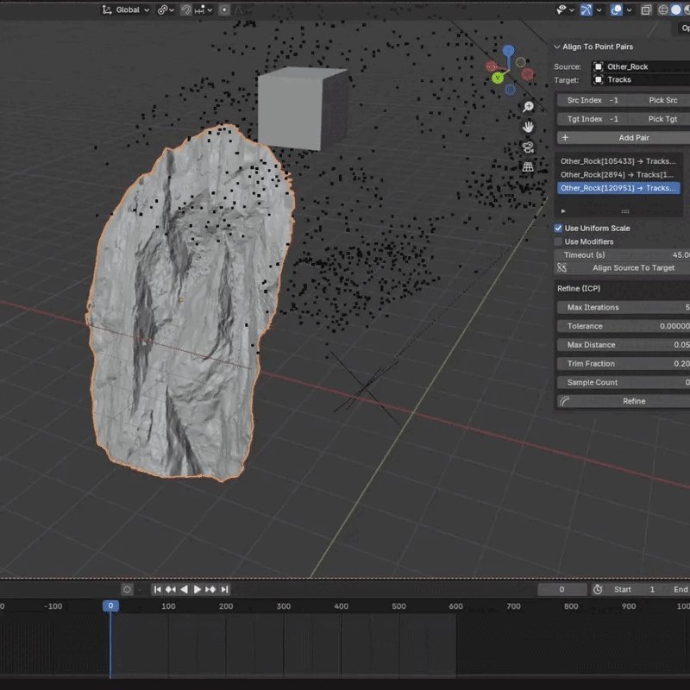Click Align Source To Target button
Viewport: 690px width, 690px height.
pyautogui.click(x=633, y=268)
